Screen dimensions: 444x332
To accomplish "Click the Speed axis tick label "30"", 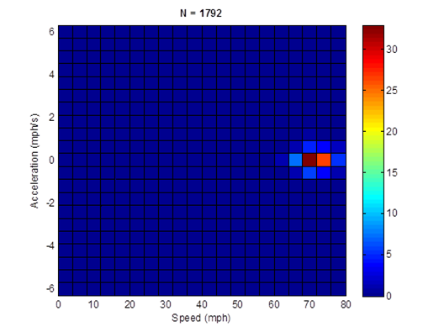I will [x=166, y=304].
